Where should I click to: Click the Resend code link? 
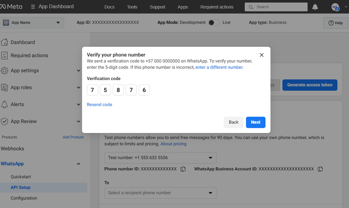tap(100, 105)
